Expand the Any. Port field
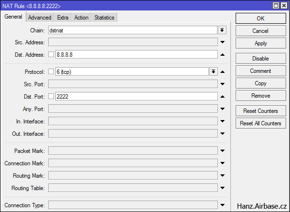The image size is (290, 212). click(x=222, y=109)
